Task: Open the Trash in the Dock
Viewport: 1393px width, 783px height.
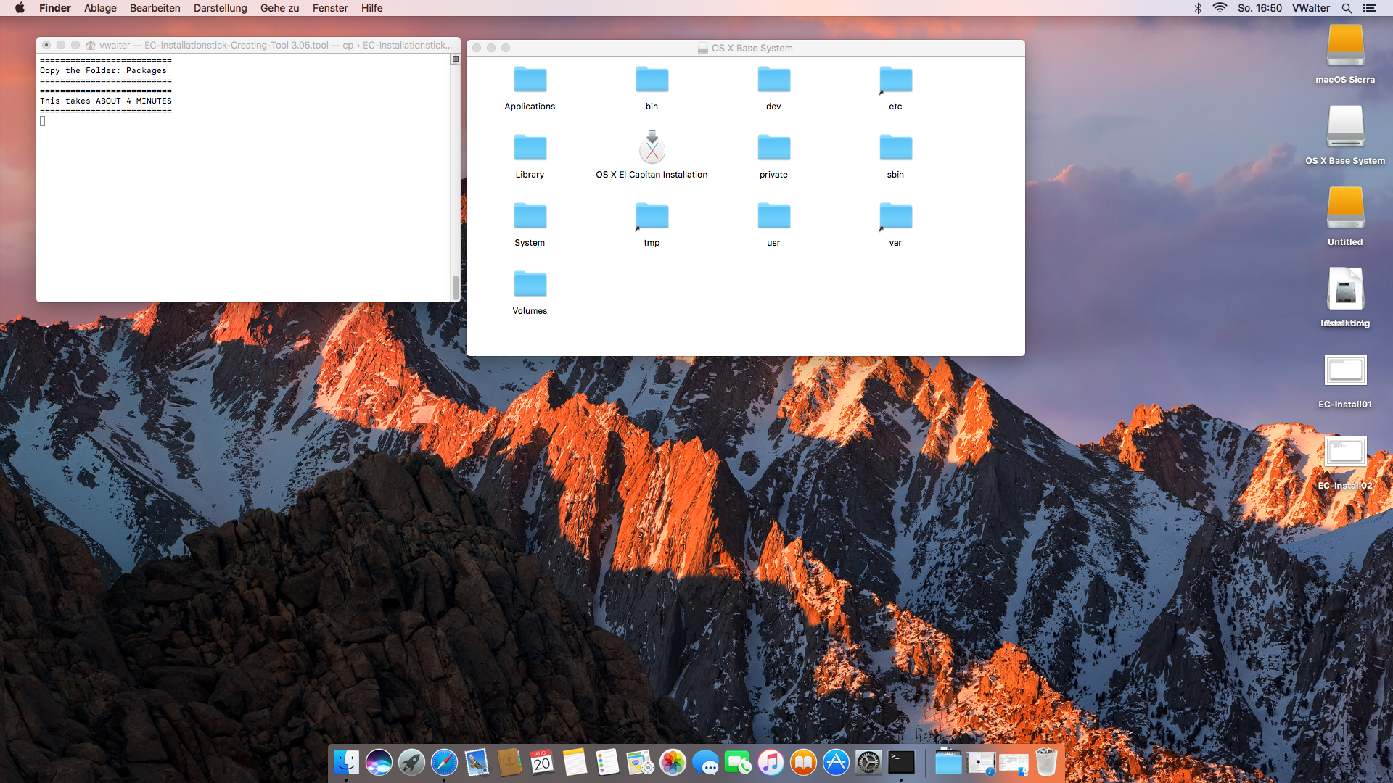Action: [x=1046, y=763]
